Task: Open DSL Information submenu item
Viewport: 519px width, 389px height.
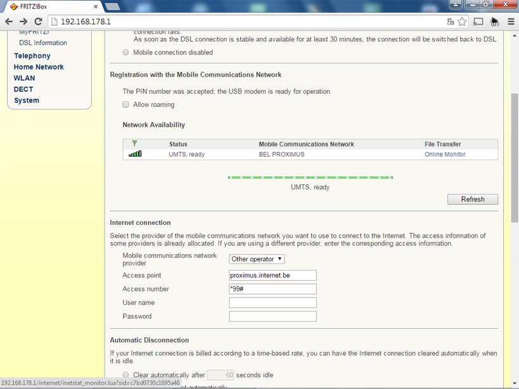Action: pyautogui.click(x=43, y=42)
